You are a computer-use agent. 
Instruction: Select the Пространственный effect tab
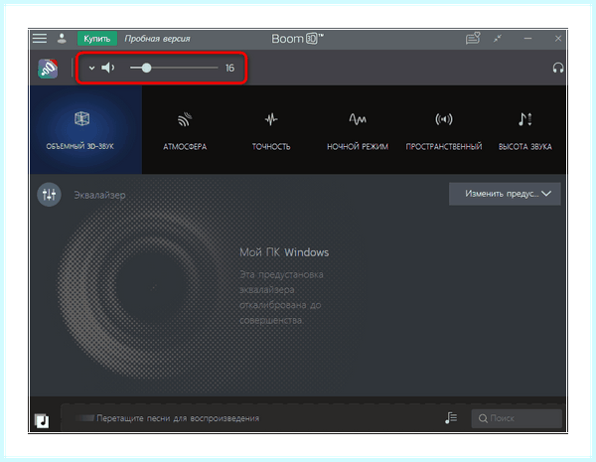coord(444,131)
